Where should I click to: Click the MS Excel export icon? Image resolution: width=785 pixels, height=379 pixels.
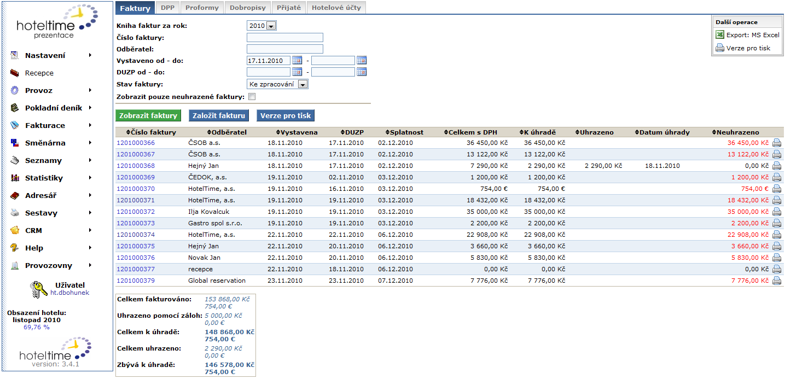(x=720, y=35)
